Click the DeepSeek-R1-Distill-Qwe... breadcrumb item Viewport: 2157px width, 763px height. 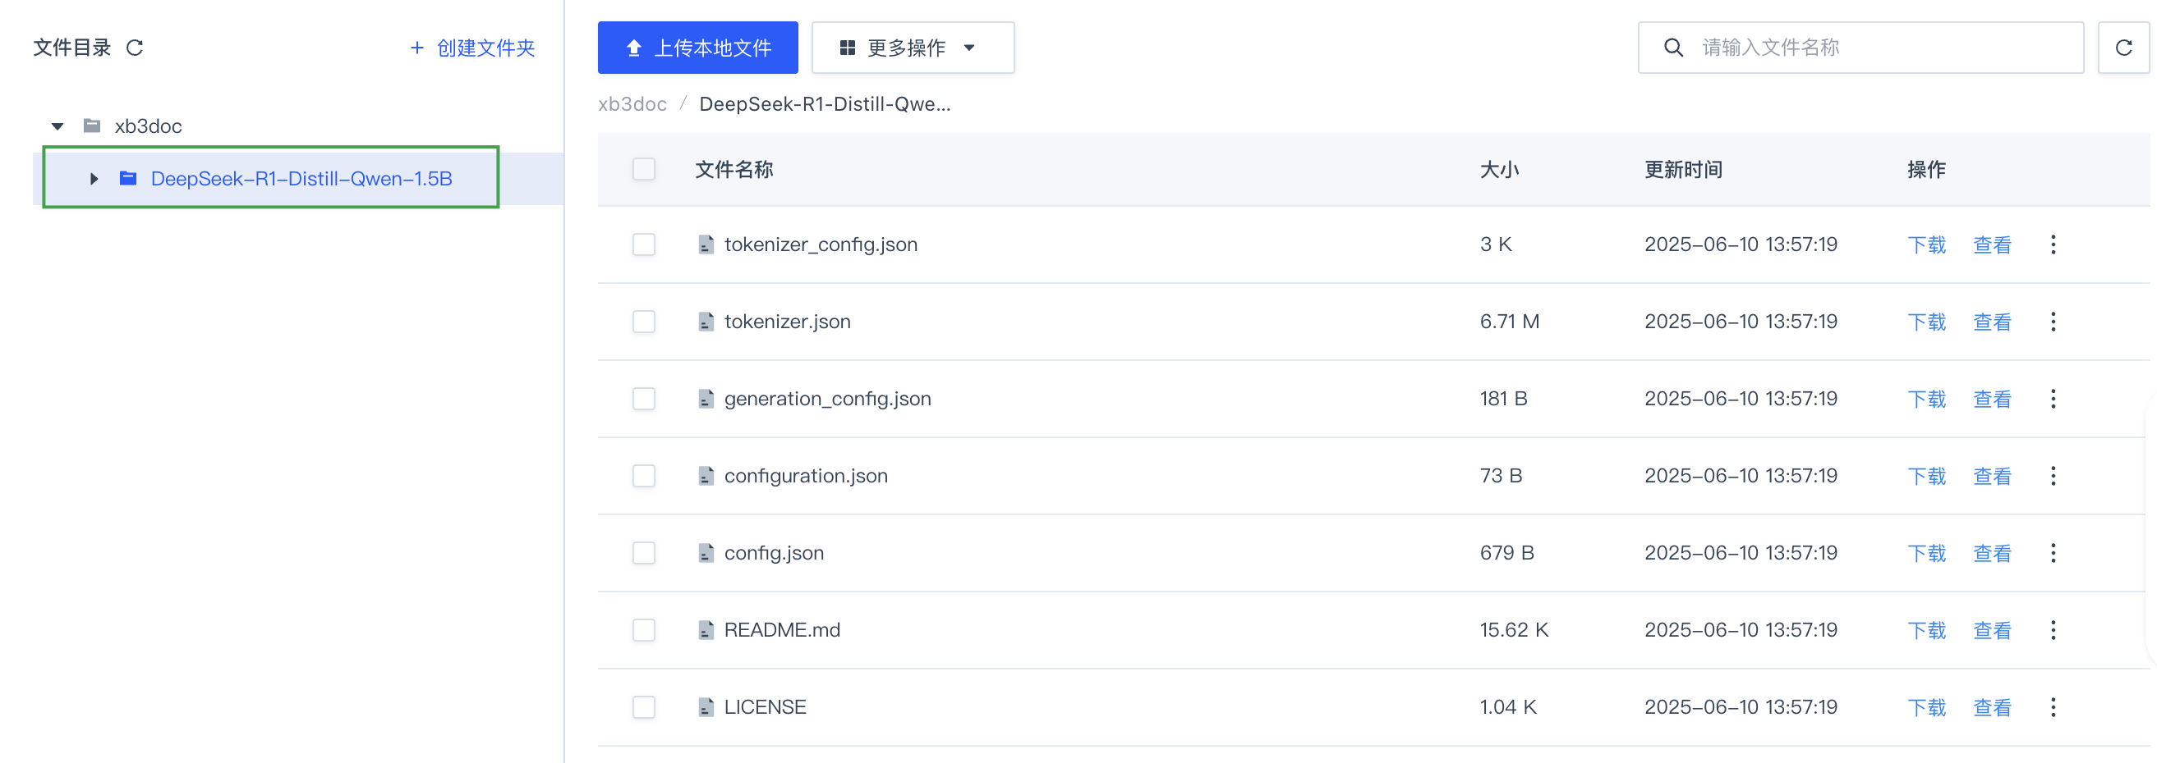(825, 103)
